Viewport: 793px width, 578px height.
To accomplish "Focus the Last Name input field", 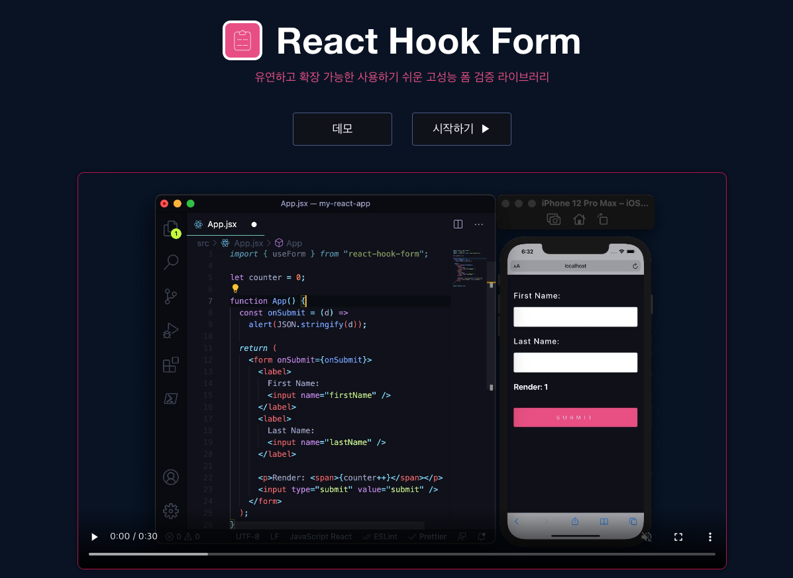I will [576, 362].
